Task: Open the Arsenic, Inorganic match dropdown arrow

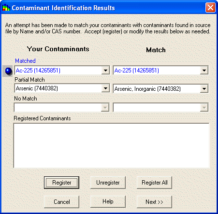Action: [204, 89]
